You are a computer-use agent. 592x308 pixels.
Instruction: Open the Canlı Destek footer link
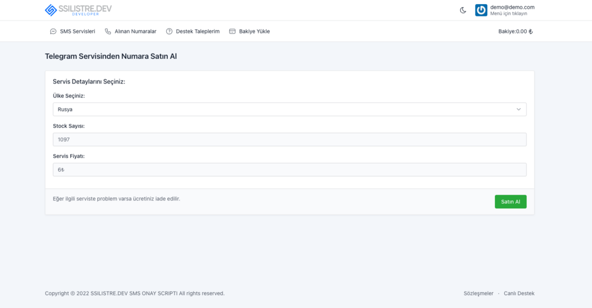[519, 293]
